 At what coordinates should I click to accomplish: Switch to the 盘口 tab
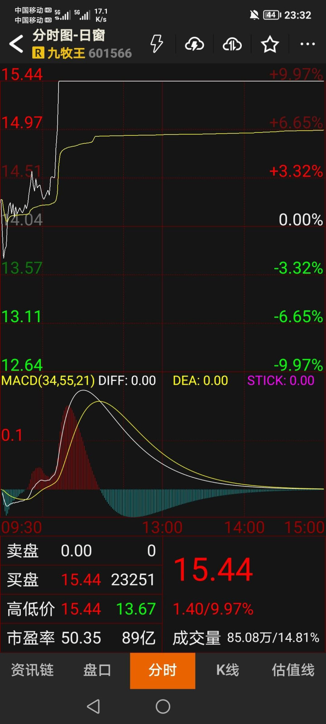click(97, 670)
